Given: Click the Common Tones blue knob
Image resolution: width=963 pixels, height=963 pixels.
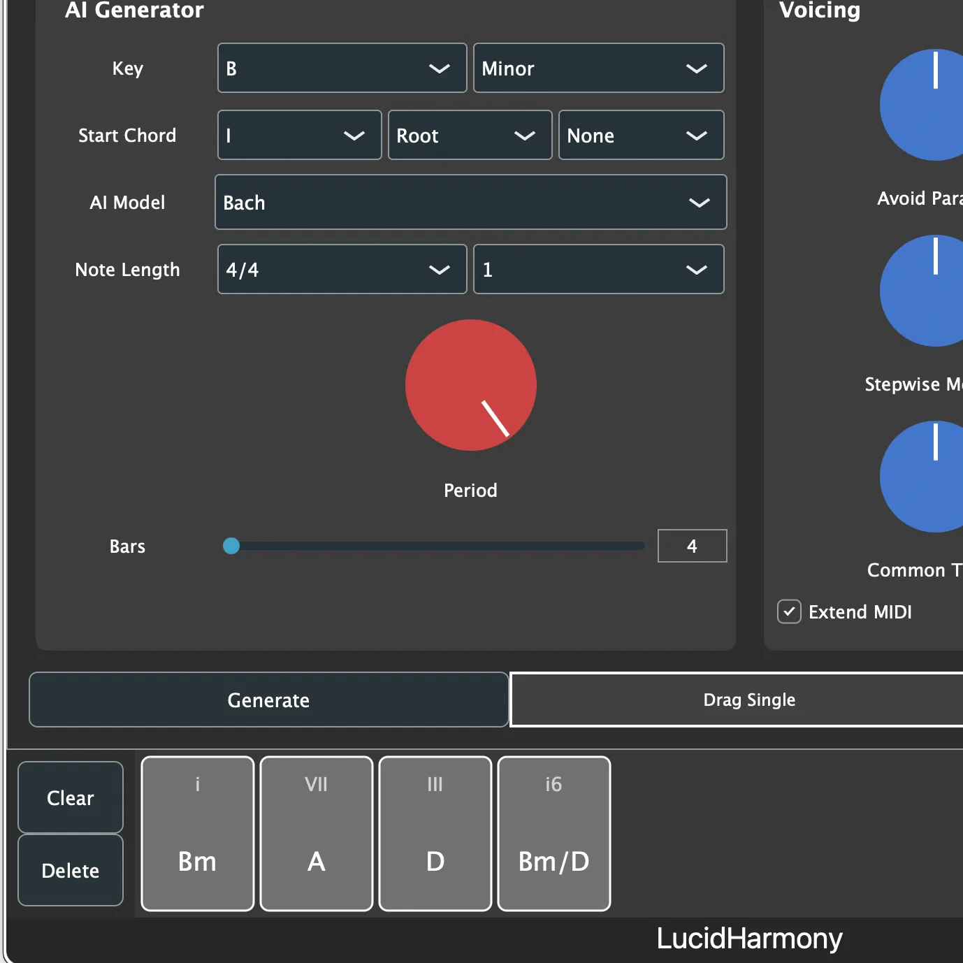Looking at the screenshot, I should click(922, 477).
